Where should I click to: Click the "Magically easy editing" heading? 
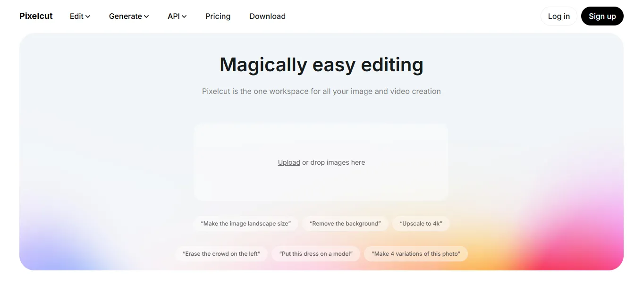coord(321,65)
